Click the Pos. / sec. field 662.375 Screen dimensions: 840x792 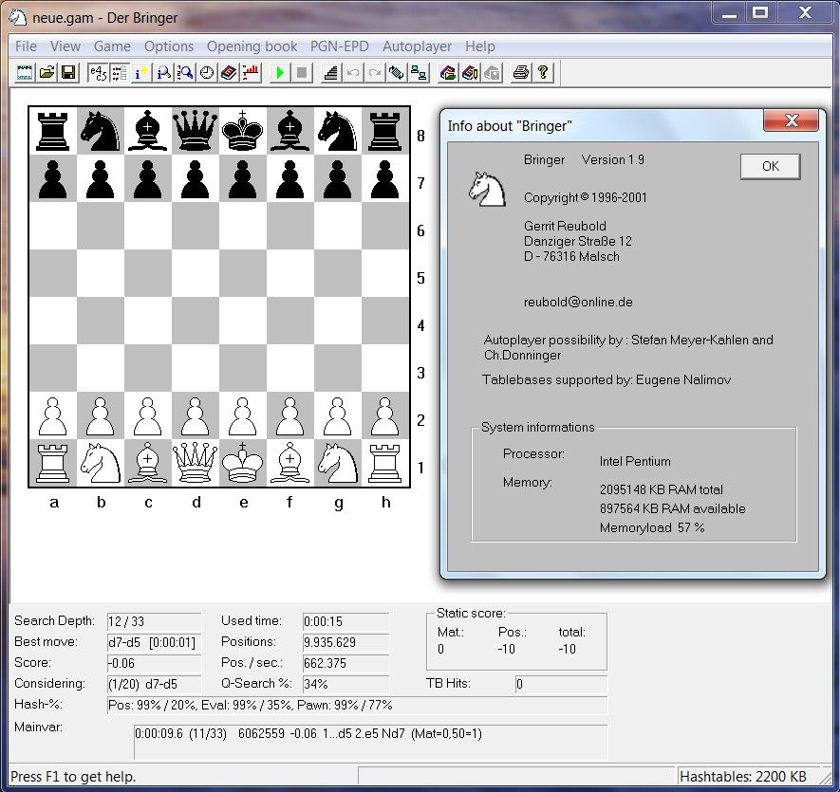click(x=345, y=663)
